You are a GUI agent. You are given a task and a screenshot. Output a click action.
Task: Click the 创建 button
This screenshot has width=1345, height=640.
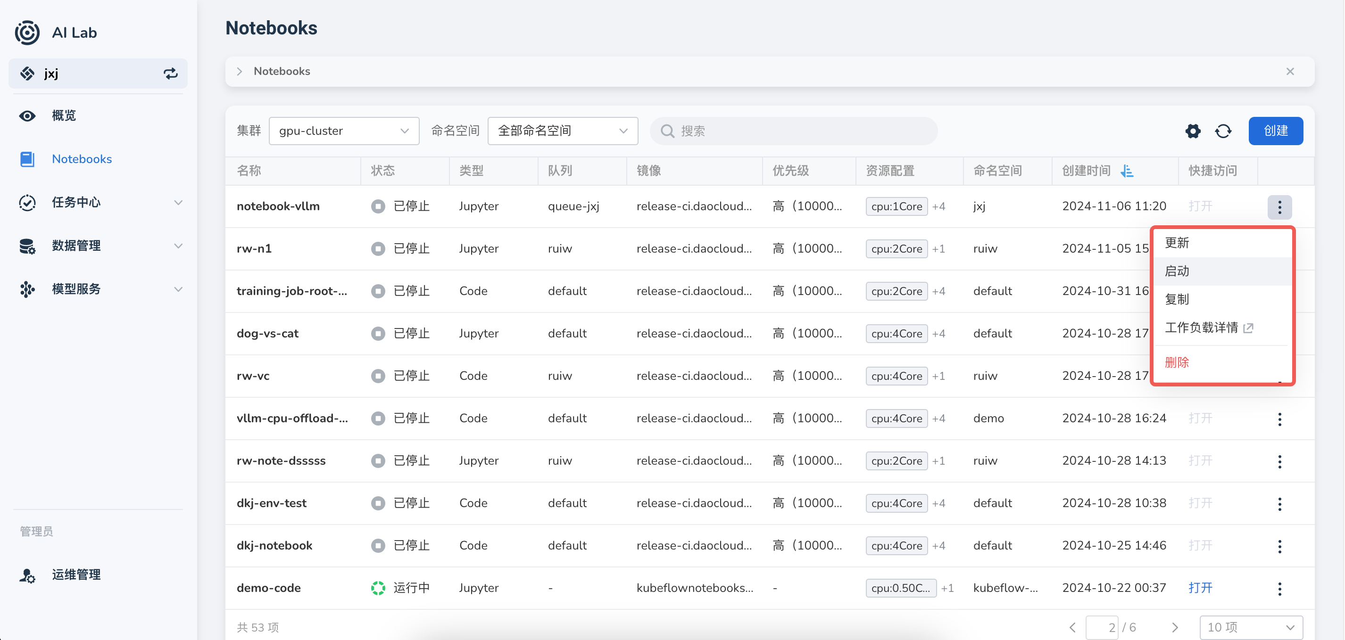point(1276,131)
